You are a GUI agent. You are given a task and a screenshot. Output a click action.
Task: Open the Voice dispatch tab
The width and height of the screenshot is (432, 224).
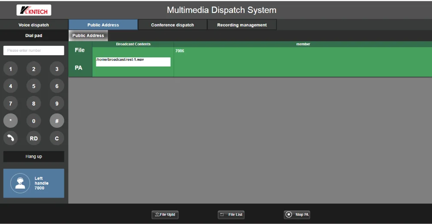click(x=34, y=25)
